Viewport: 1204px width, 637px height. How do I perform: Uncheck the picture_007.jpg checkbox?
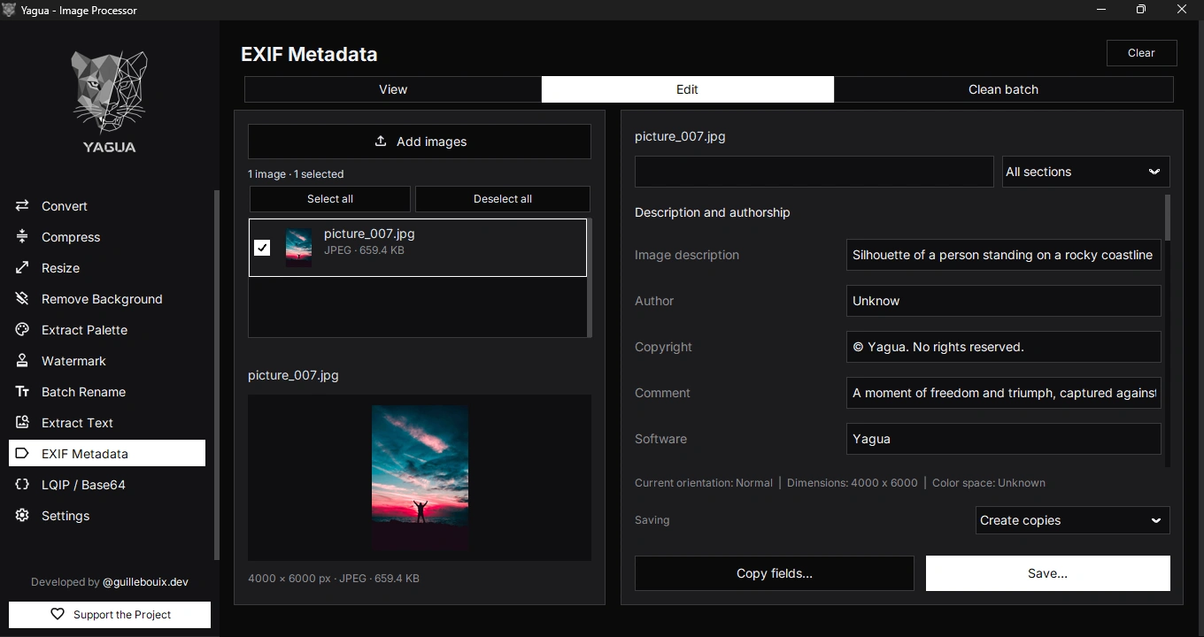pyautogui.click(x=262, y=248)
